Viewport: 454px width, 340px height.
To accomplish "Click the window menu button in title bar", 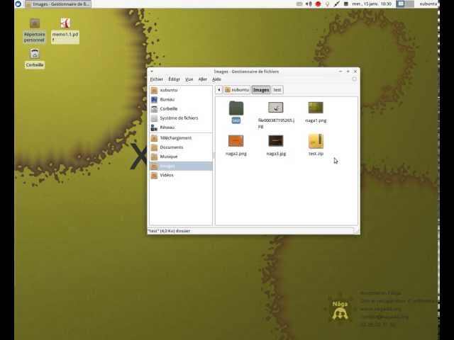I will pos(152,71).
